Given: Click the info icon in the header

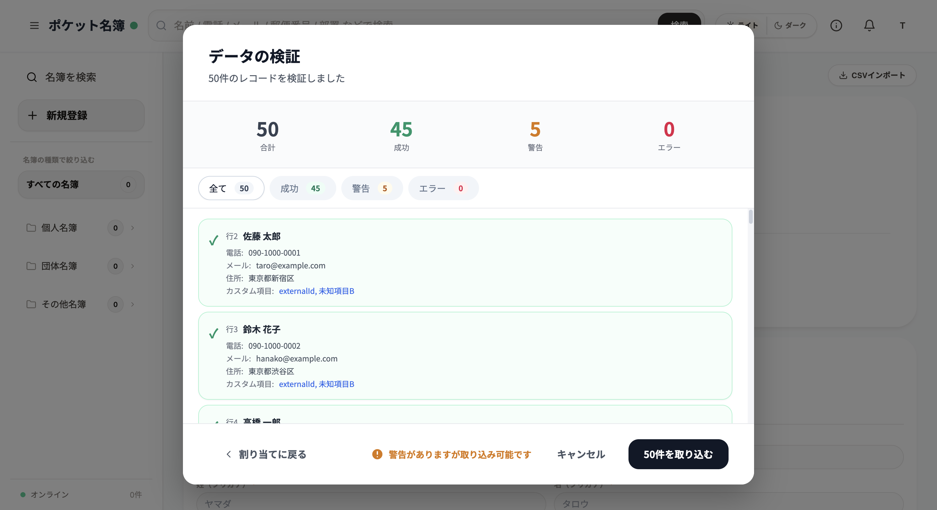Looking at the screenshot, I should (x=836, y=25).
